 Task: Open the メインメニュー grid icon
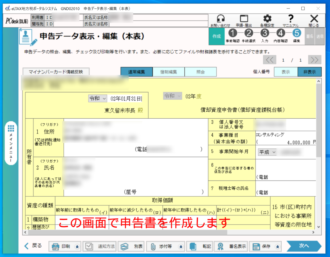tap(11, 129)
